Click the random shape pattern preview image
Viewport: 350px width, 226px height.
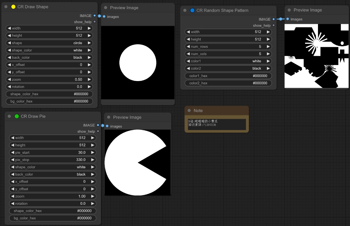click(316, 56)
